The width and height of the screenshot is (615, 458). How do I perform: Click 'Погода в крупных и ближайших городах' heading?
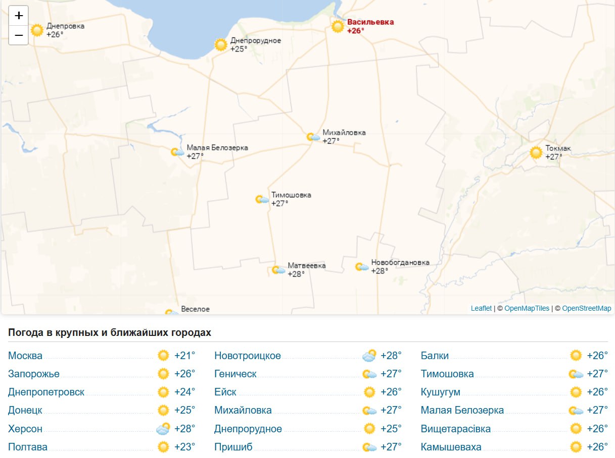tap(110, 333)
